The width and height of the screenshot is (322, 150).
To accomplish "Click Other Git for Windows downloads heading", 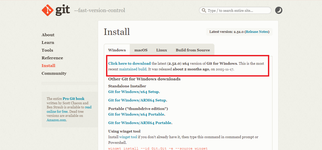I will coord(144,79).
